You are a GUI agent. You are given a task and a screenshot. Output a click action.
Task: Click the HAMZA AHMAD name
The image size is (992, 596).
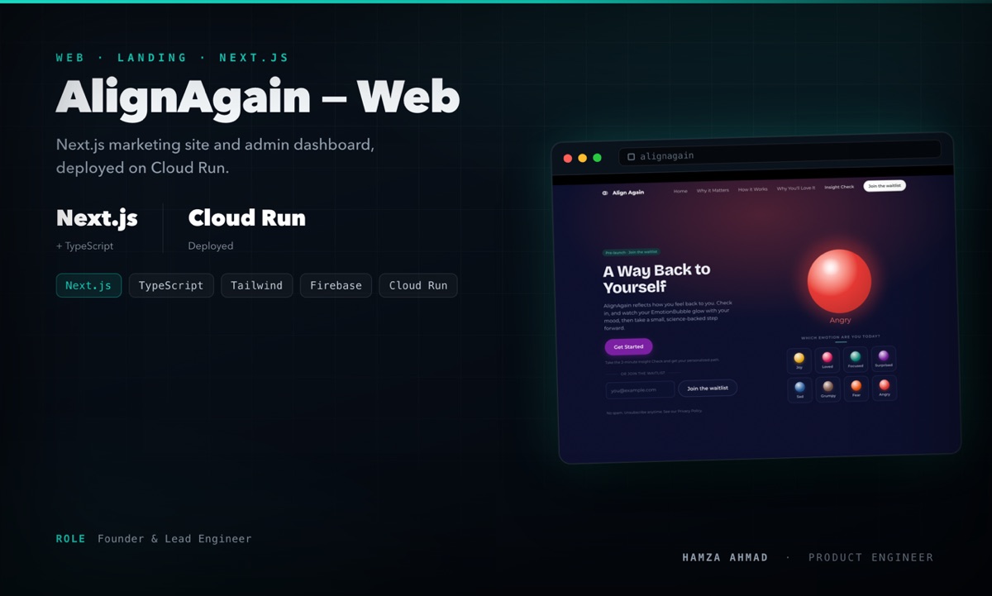point(726,558)
